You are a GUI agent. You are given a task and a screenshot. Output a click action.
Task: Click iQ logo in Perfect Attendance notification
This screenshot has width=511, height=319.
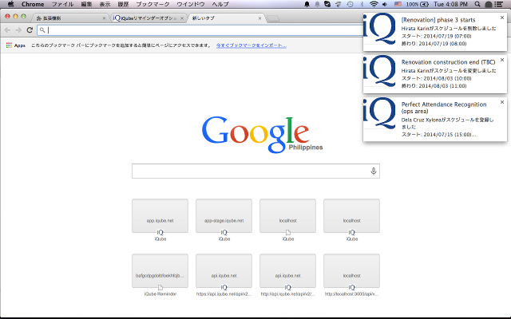379,113
